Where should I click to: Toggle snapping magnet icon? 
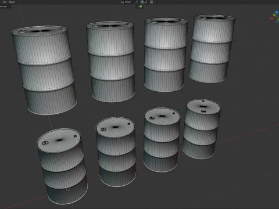coord(142,2)
